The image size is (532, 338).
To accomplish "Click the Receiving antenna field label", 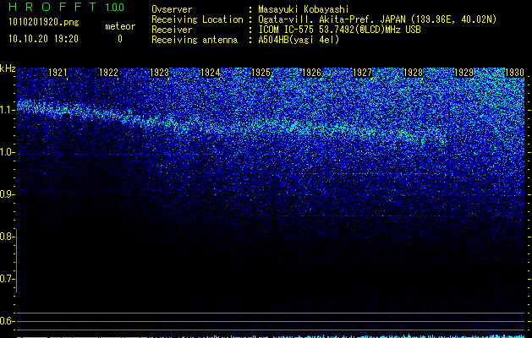I will 195,40.
